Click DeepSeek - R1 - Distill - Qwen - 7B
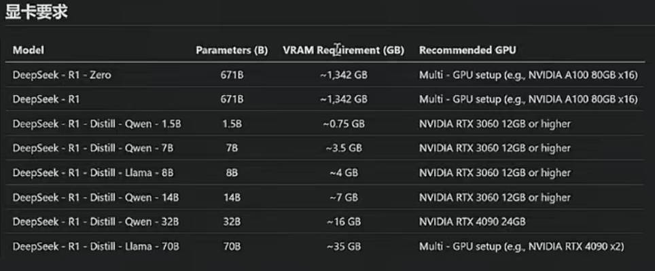The image size is (655, 271). point(92,148)
